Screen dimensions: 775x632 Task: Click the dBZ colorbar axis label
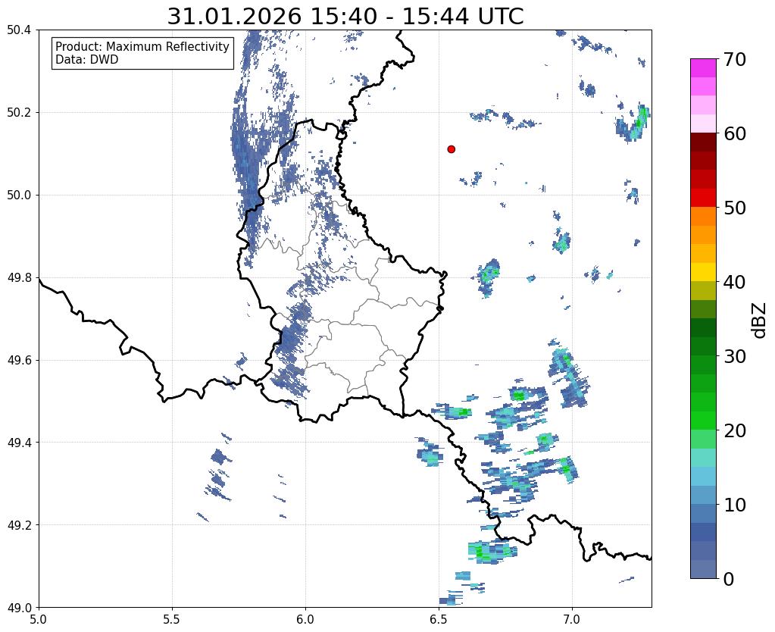(x=760, y=321)
